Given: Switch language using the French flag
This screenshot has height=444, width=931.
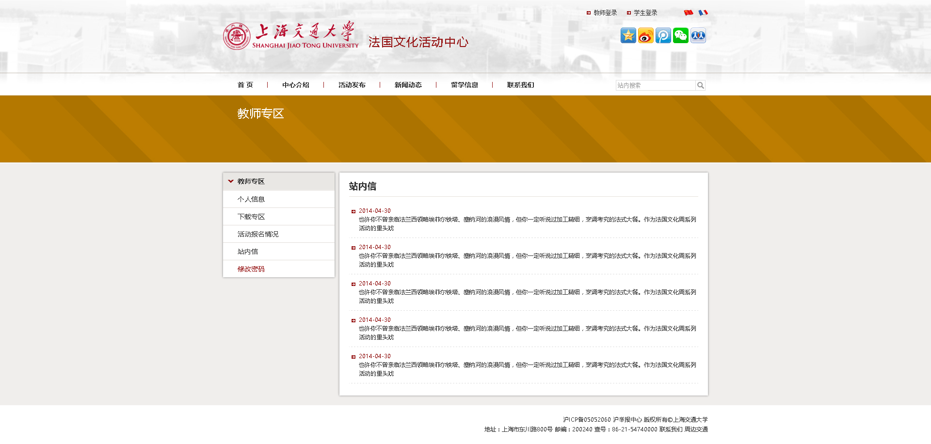Looking at the screenshot, I should click(x=703, y=13).
